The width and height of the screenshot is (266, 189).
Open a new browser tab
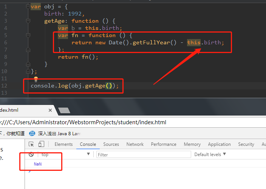[x=64, y=110]
